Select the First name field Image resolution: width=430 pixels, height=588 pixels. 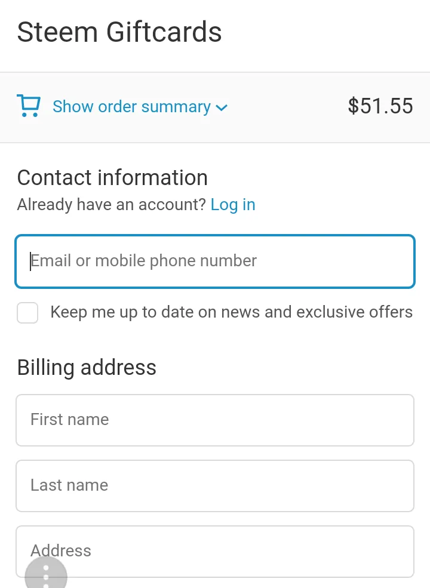[x=215, y=420]
